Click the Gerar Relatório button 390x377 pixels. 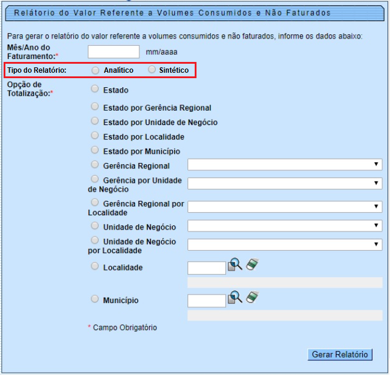pyautogui.click(x=340, y=354)
